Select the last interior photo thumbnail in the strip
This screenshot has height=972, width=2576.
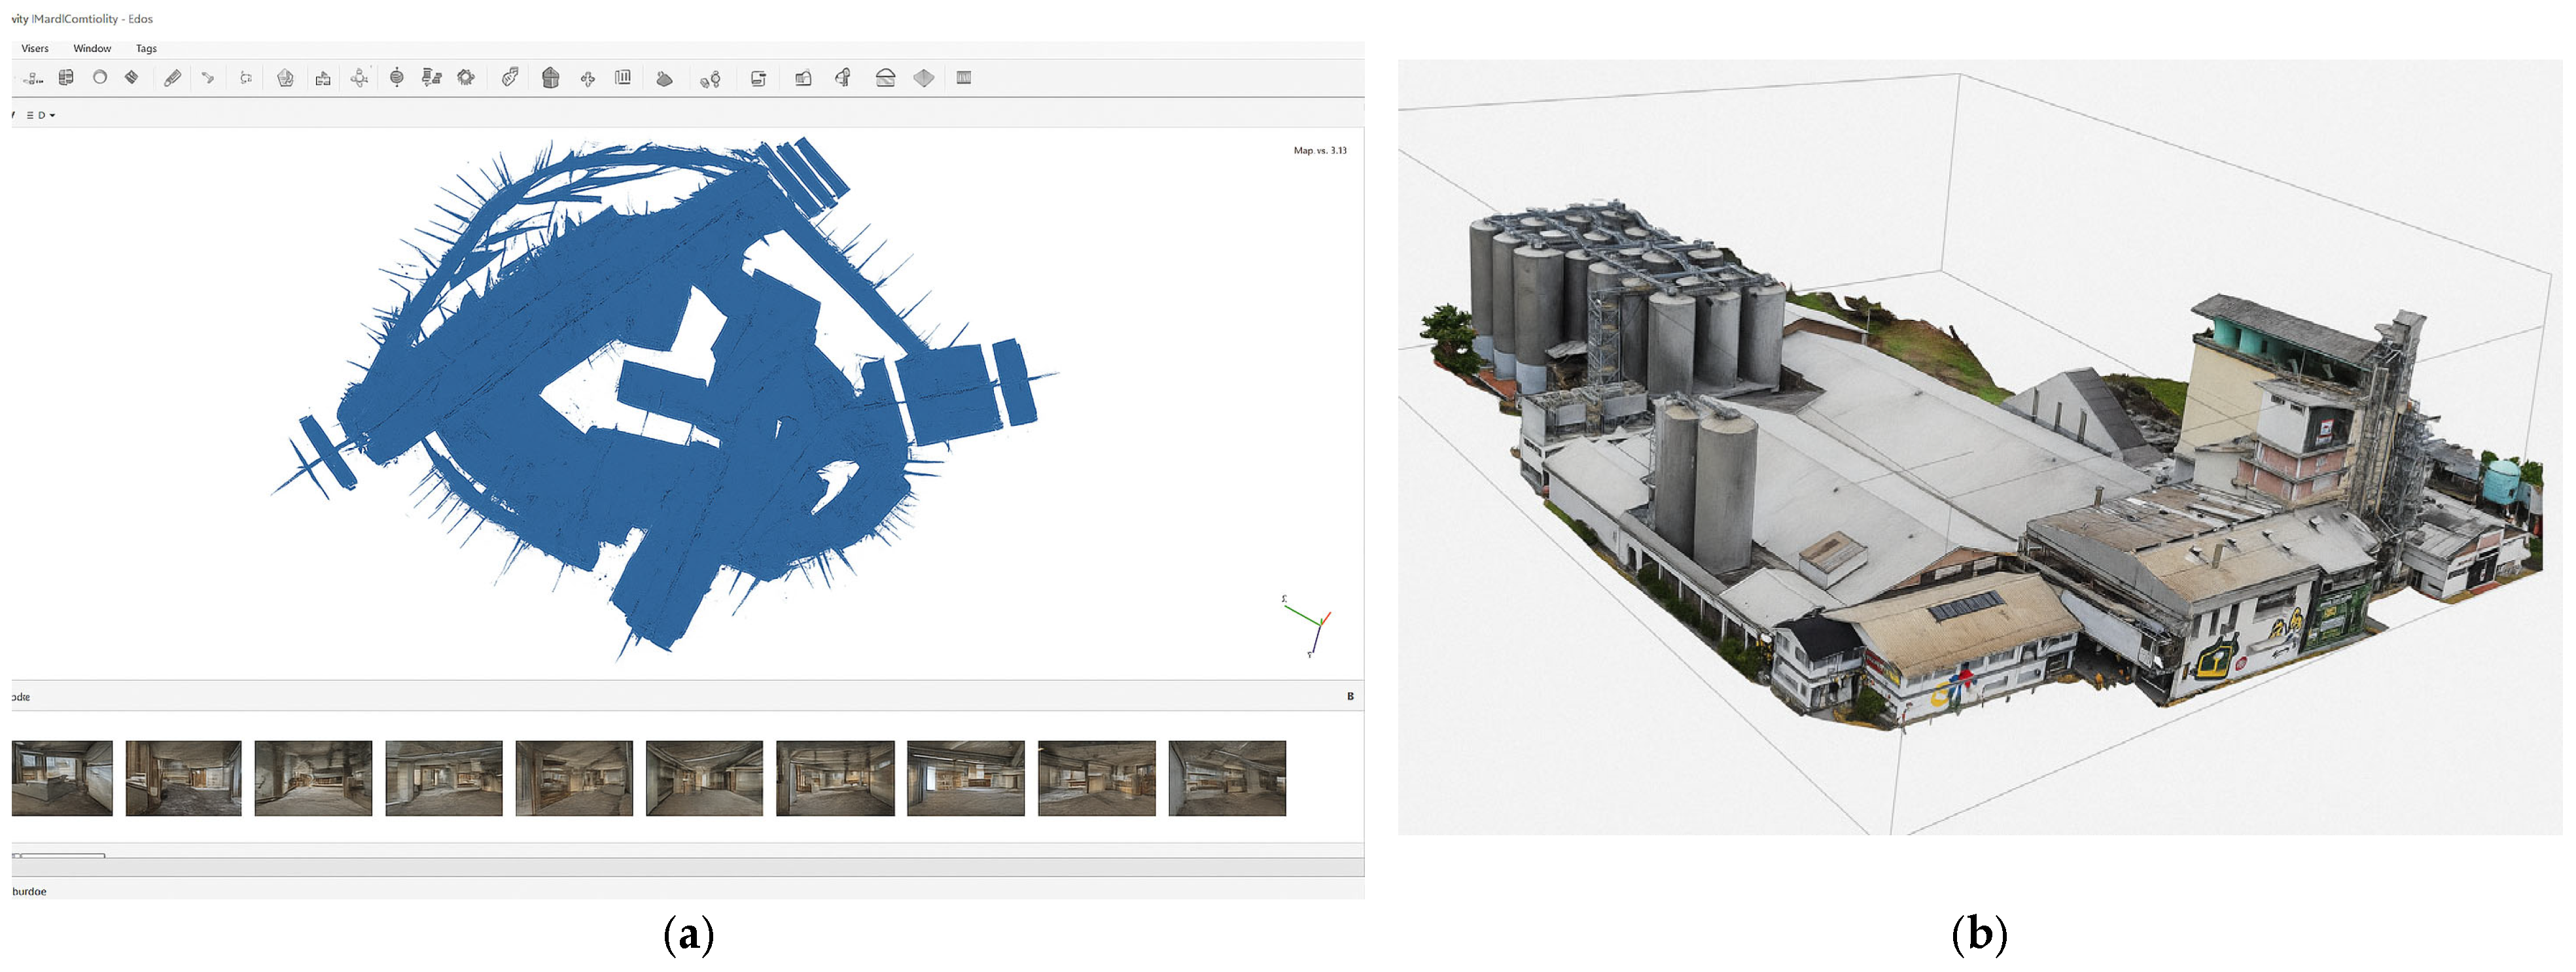pyautogui.click(x=1227, y=778)
